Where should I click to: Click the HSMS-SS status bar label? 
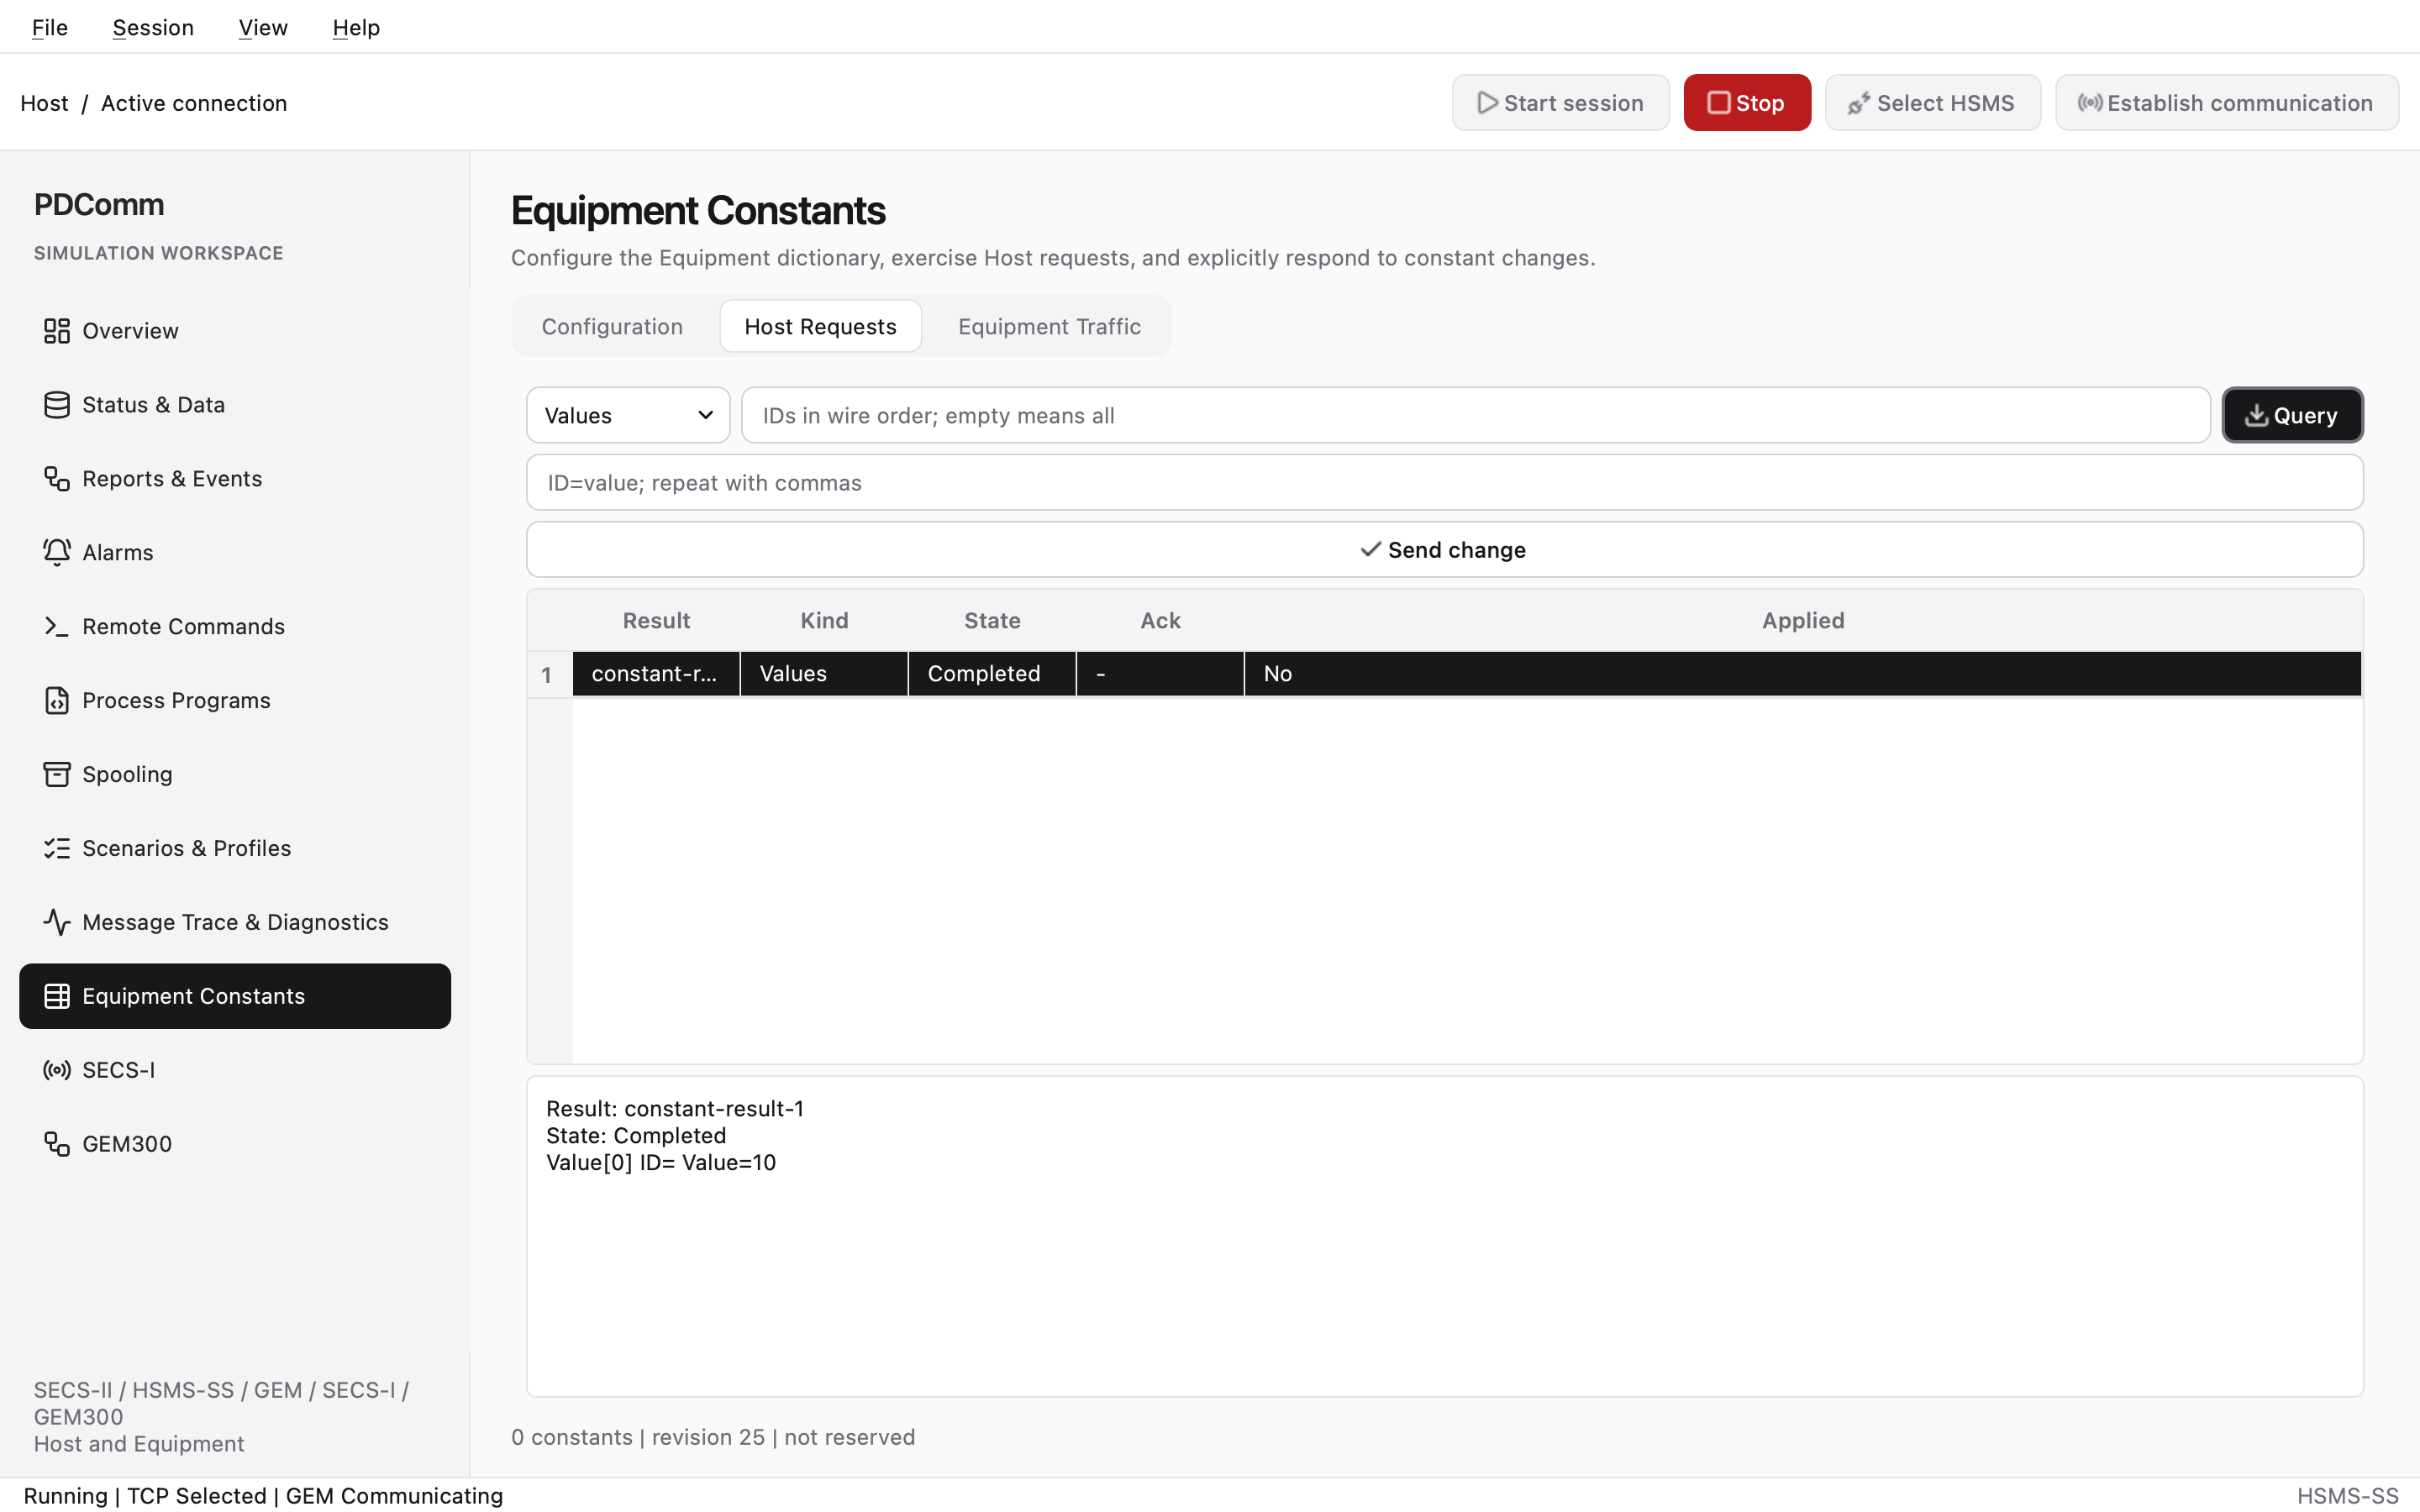pos(2347,1496)
